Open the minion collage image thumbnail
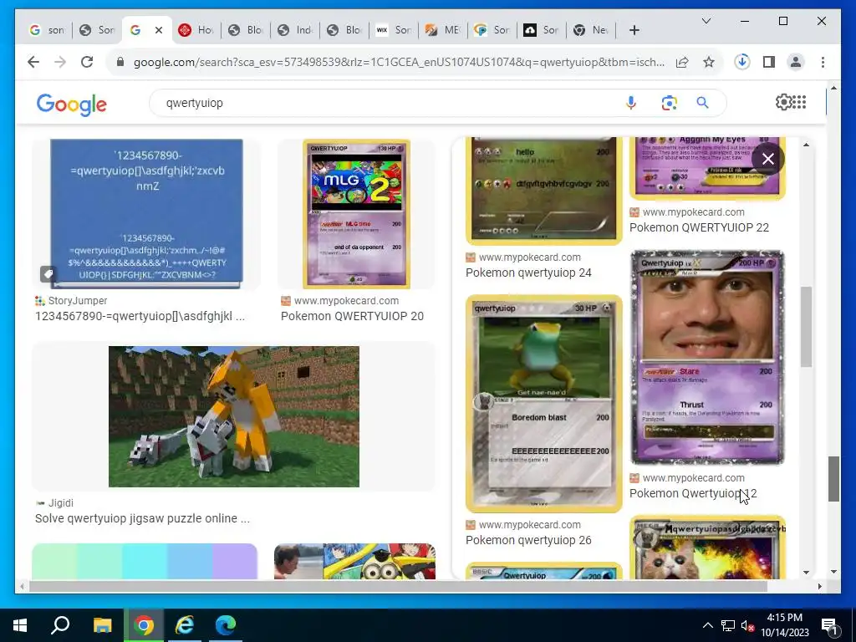856x642 pixels. click(x=354, y=561)
